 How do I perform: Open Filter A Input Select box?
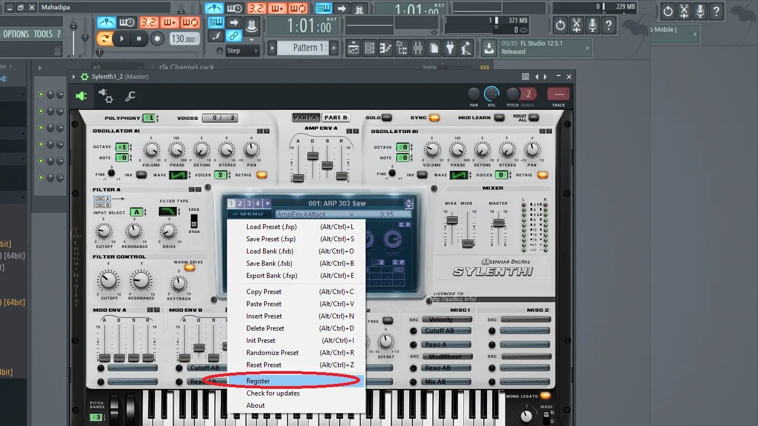(137, 212)
